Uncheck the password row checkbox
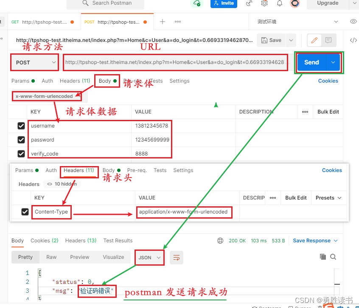This screenshot has height=308, width=359. [21, 140]
